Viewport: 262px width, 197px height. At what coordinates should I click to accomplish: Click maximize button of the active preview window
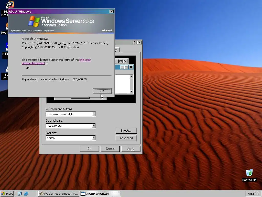tap(126, 67)
